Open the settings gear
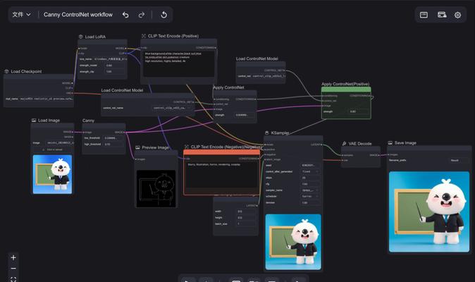The height and width of the screenshot is (282, 475). pyautogui.click(x=457, y=15)
